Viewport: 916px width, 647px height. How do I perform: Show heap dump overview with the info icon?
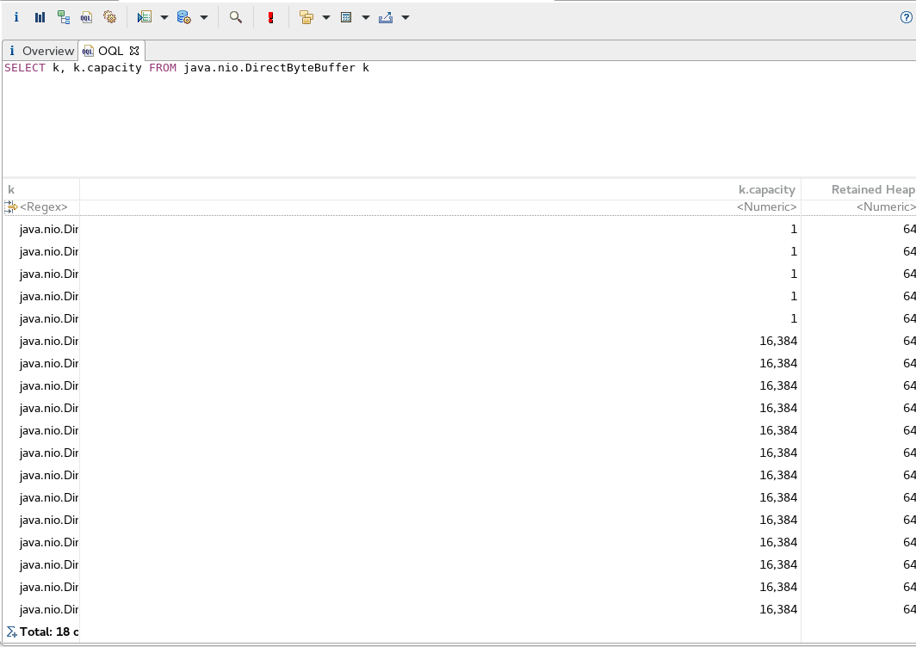[x=15, y=17]
